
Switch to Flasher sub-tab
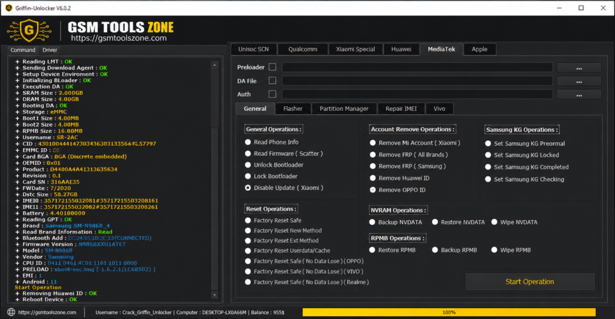293,109
